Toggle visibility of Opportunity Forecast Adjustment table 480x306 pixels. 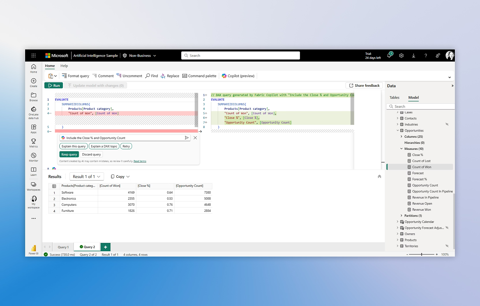[447, 228]
